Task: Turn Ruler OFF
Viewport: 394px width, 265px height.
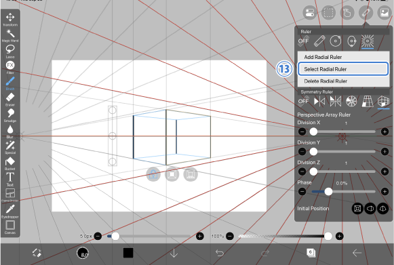Action: point(303,41)
